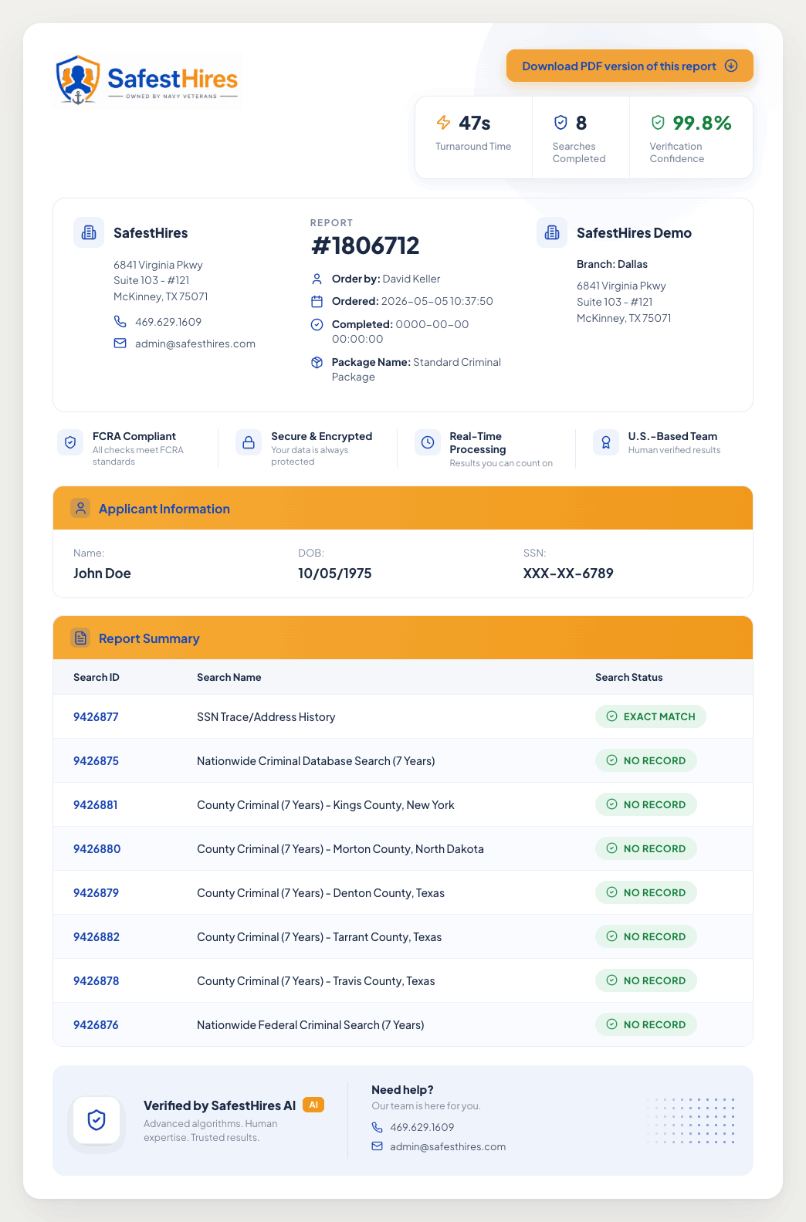The width and height of the screenshot is (806, 1222).
Task: Open search ID 9426876
Action: click(96, 1025)
